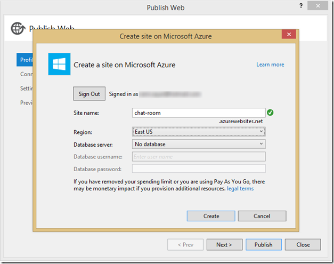Go to the Preview tab in Publish Web
The image size is (334, 264).
(26, 102)
